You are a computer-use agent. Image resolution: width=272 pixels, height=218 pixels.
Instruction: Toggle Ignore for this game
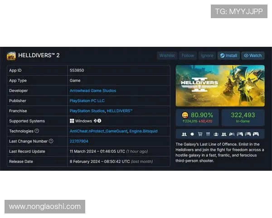[207, 55]
